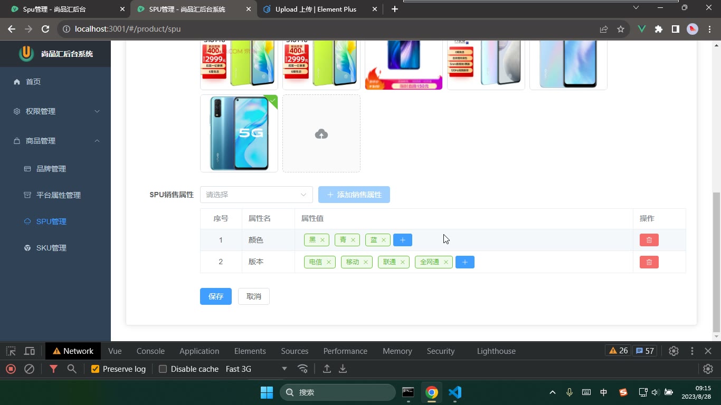
Task: Open the SKU管理 page
Action: tap(55, 248)
